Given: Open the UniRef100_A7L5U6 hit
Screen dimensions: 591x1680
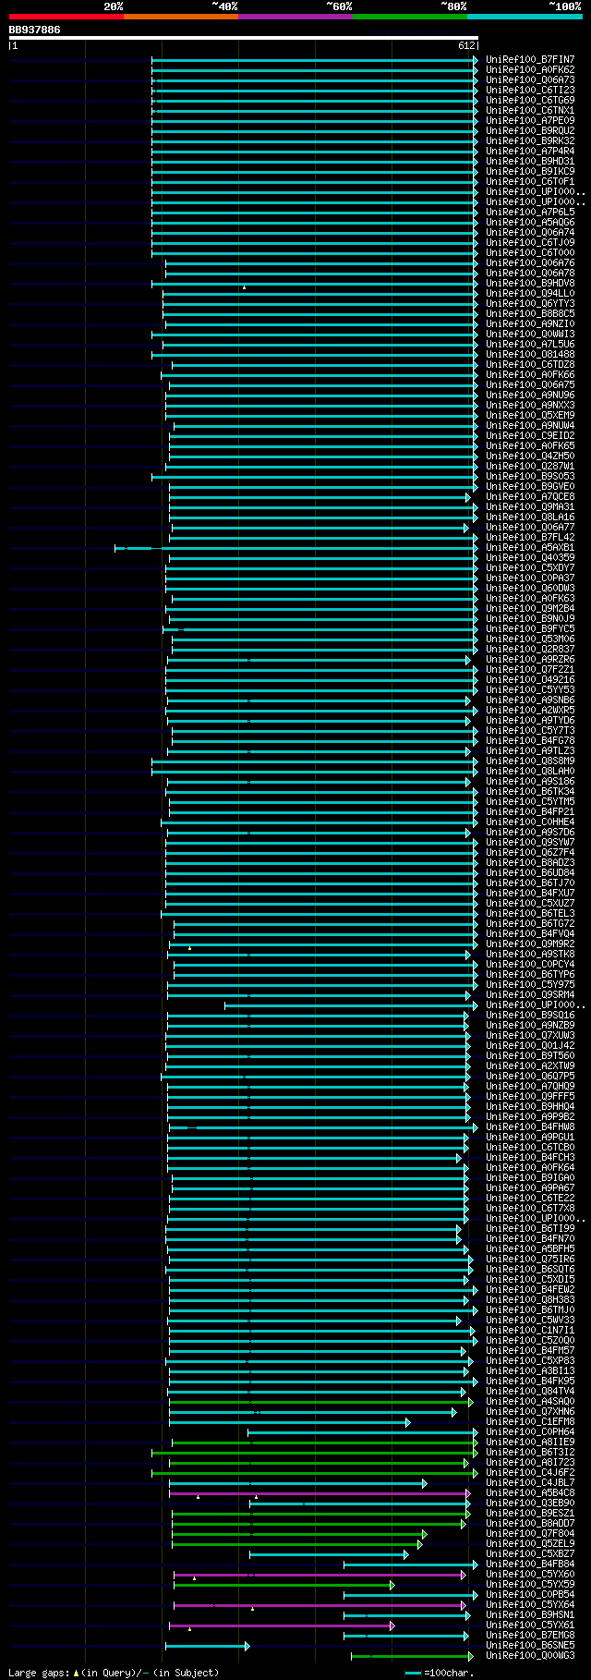Looking at the screenshot, I should coord(530,344).
